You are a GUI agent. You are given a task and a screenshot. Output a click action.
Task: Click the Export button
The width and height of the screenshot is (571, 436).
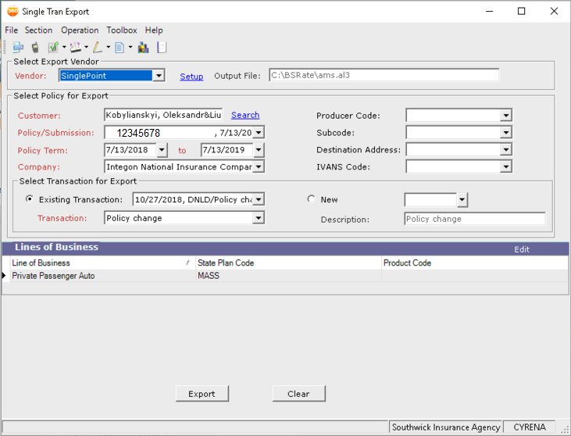[x=202, y=394]
